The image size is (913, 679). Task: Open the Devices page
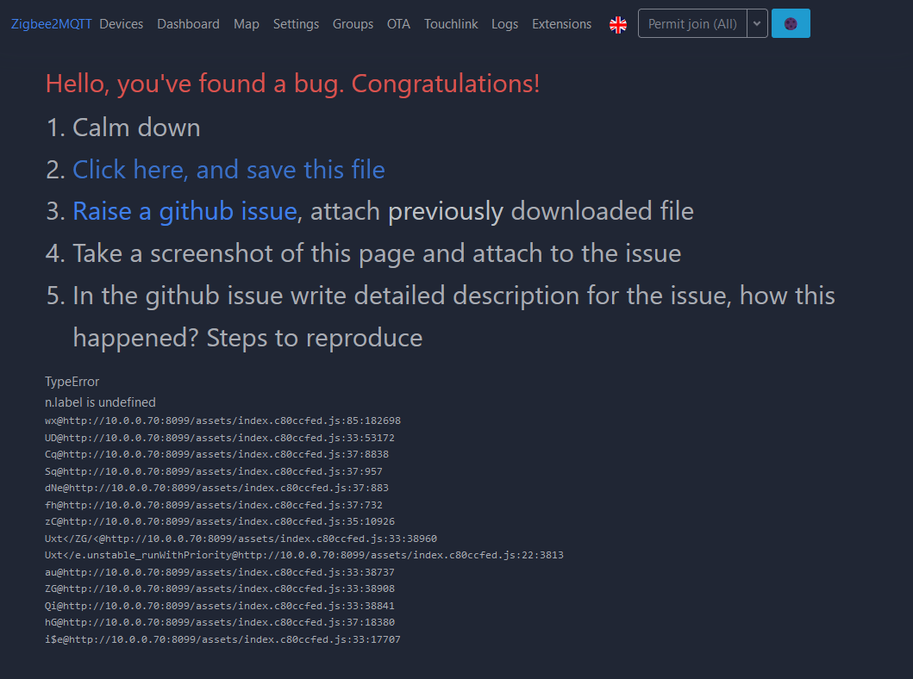(x=121, y=24)
